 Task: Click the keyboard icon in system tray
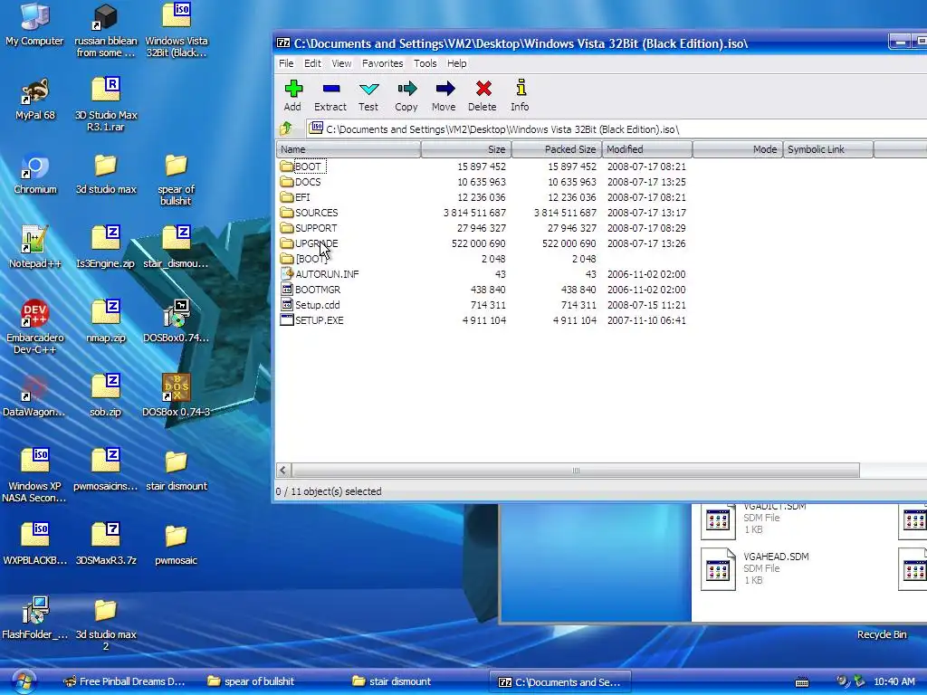[x=802, y=682]
